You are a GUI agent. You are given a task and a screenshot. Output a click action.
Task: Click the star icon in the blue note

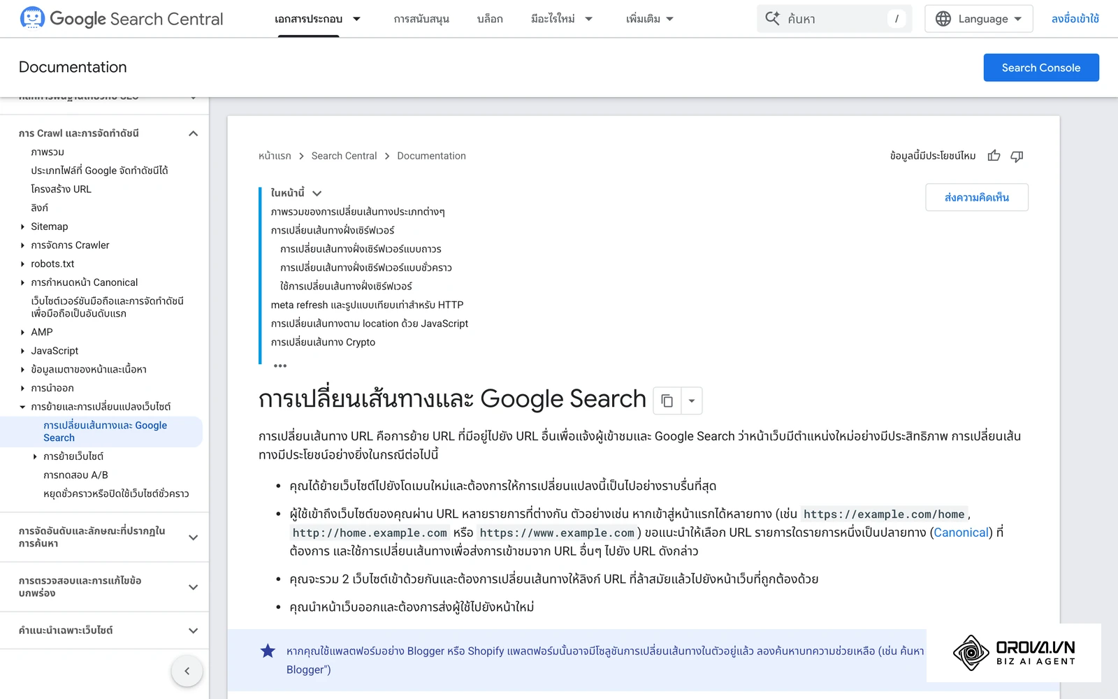268,651
